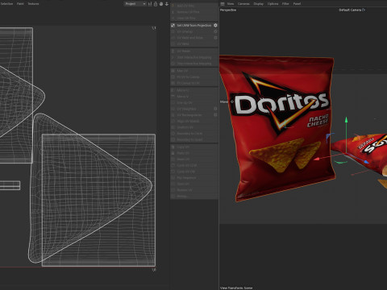Click the download arrow icon in UV toolbar
Viewport: 387px width, 290px height.
tap(167, 4)
